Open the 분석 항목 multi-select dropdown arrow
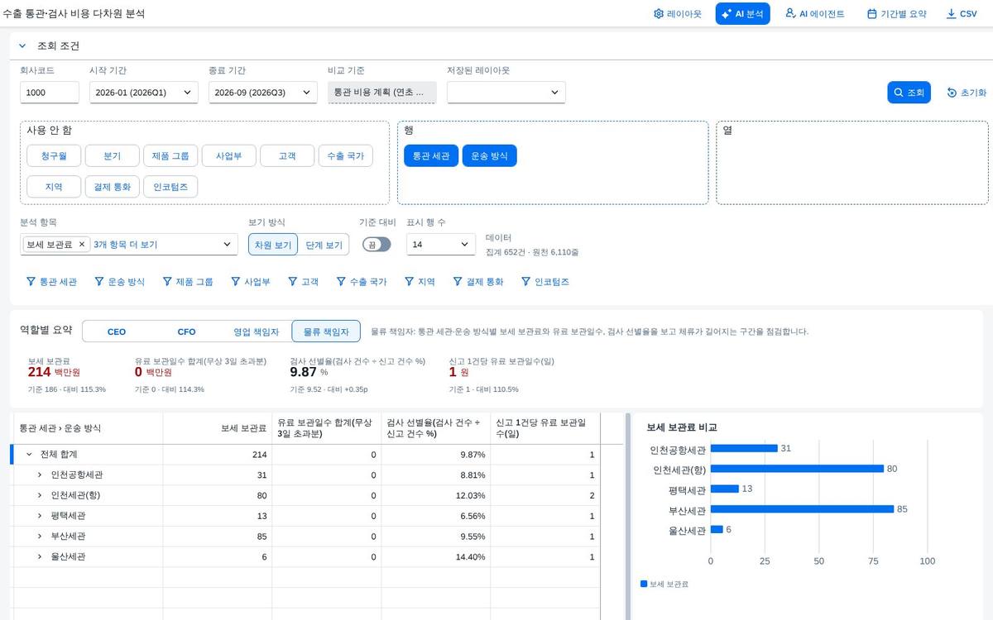This screenshot has height=620, width=993. [228, 245]
